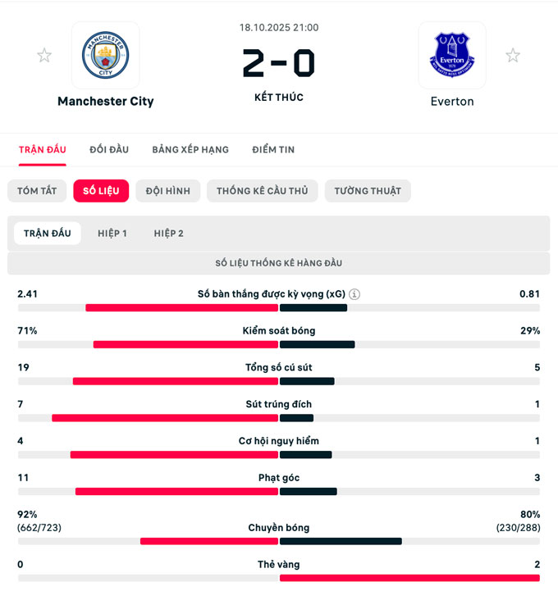The image size is (558, 591).
Task: Select the TÓM TẮT button
Action: (37, 191)
